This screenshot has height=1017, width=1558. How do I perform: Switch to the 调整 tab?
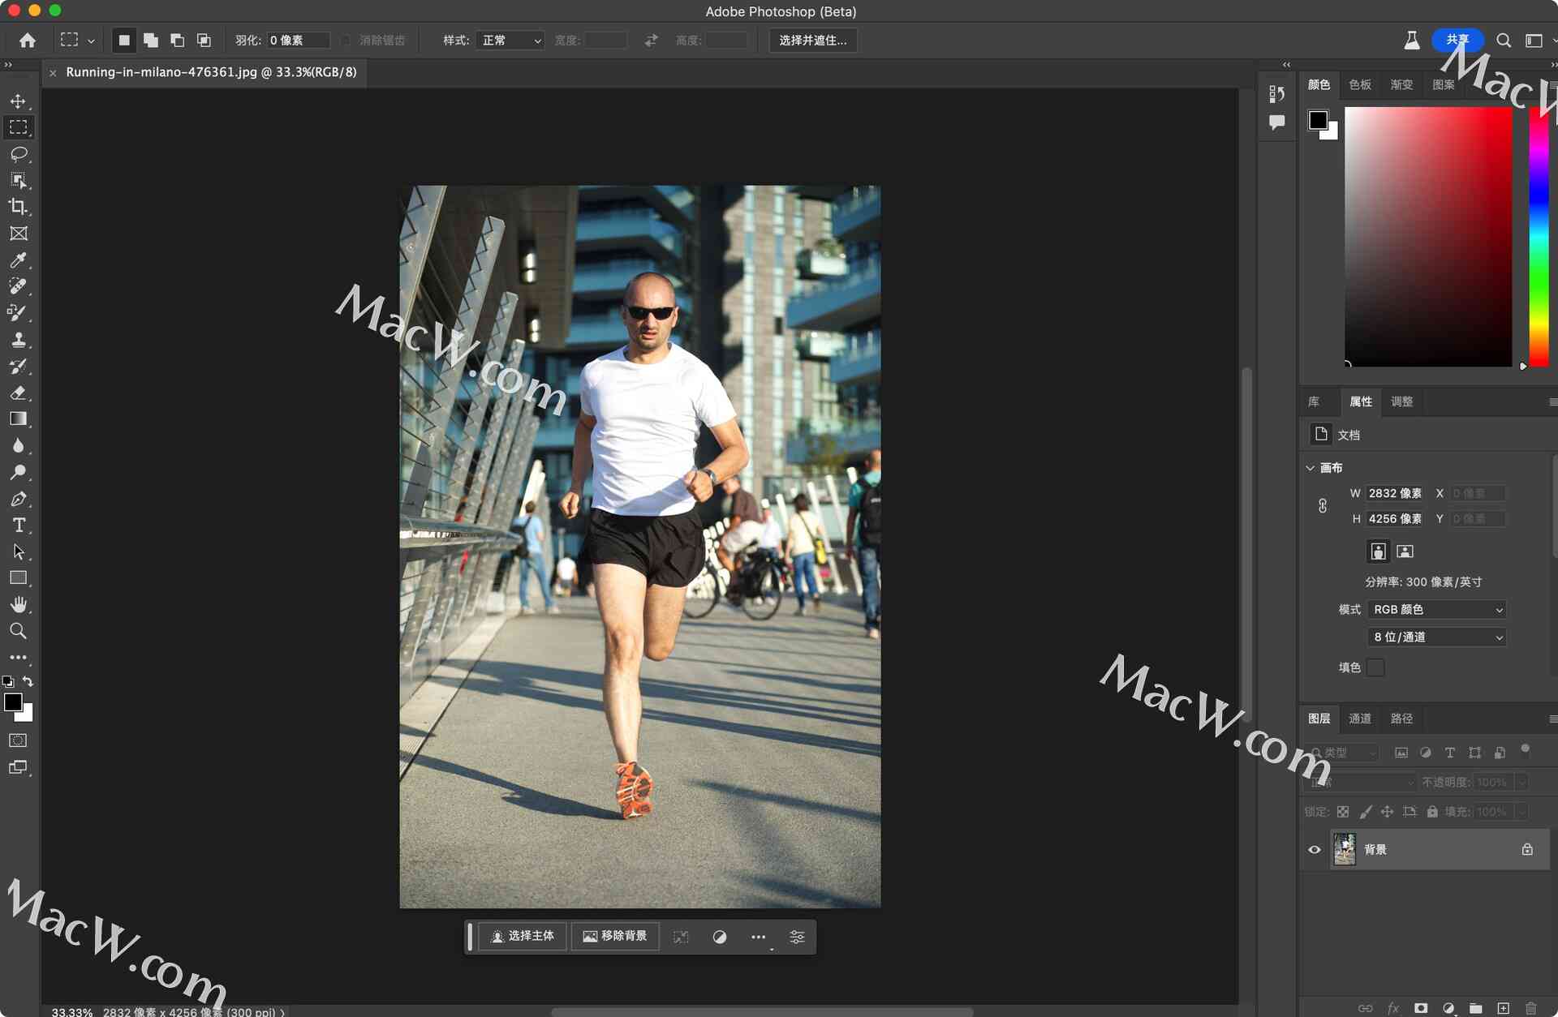coord(1401,401)
